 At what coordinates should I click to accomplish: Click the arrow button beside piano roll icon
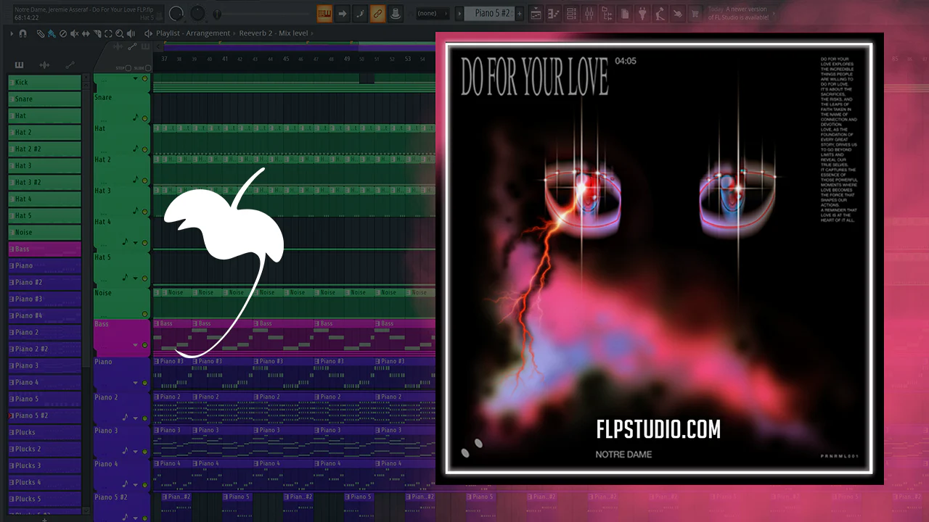coord(343,13)
